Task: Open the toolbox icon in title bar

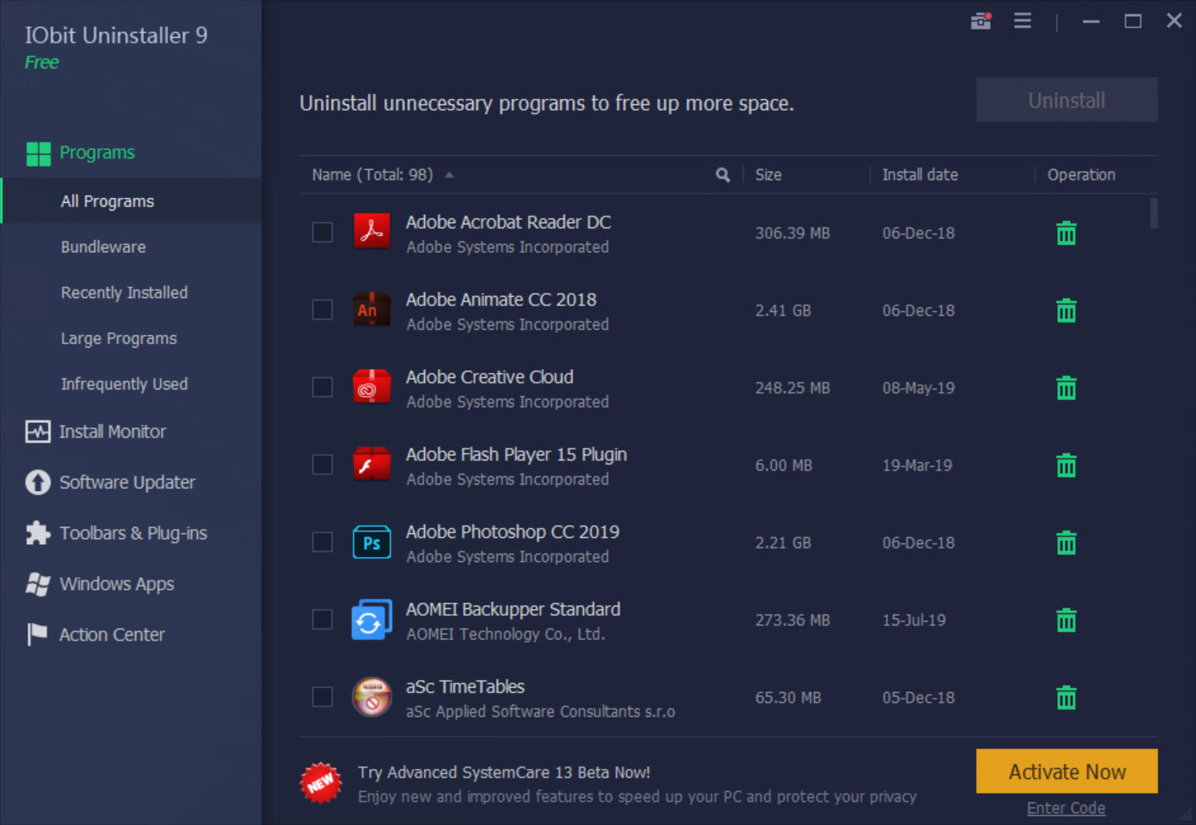Action: [x=981, y=21]
